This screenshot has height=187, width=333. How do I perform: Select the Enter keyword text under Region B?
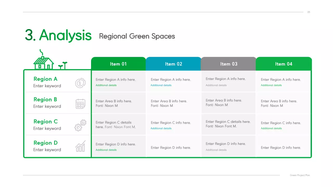(47, 106)
